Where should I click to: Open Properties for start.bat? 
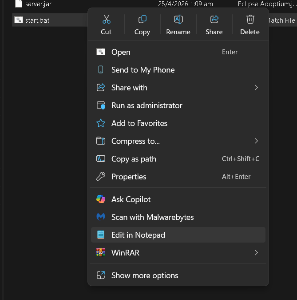pyautogui.click(x=178, y=177)
